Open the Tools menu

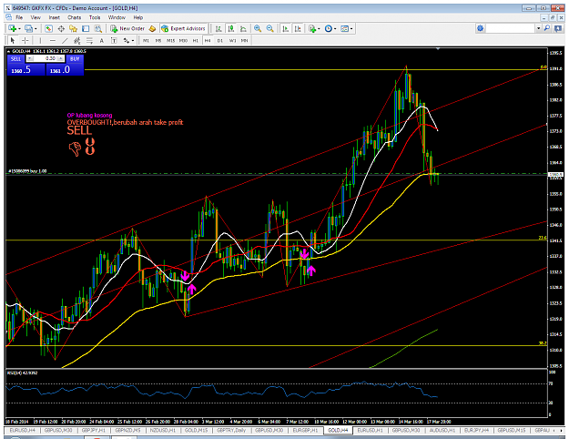coord(95,17)
